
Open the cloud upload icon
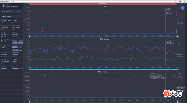[184, 4]
